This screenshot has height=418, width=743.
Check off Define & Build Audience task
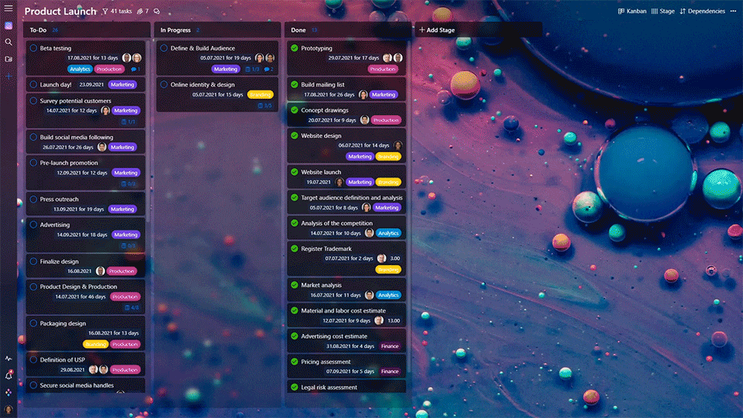click(163, 48)
